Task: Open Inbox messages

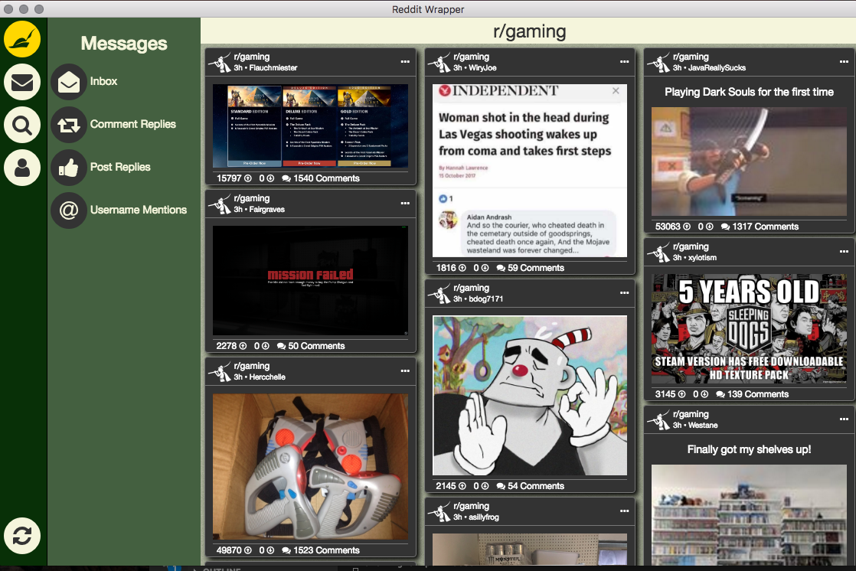Action: coord(103,81)
